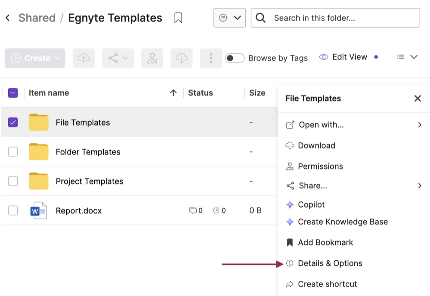
Task: Open the Create dropdown button
Action: [35, 58]
